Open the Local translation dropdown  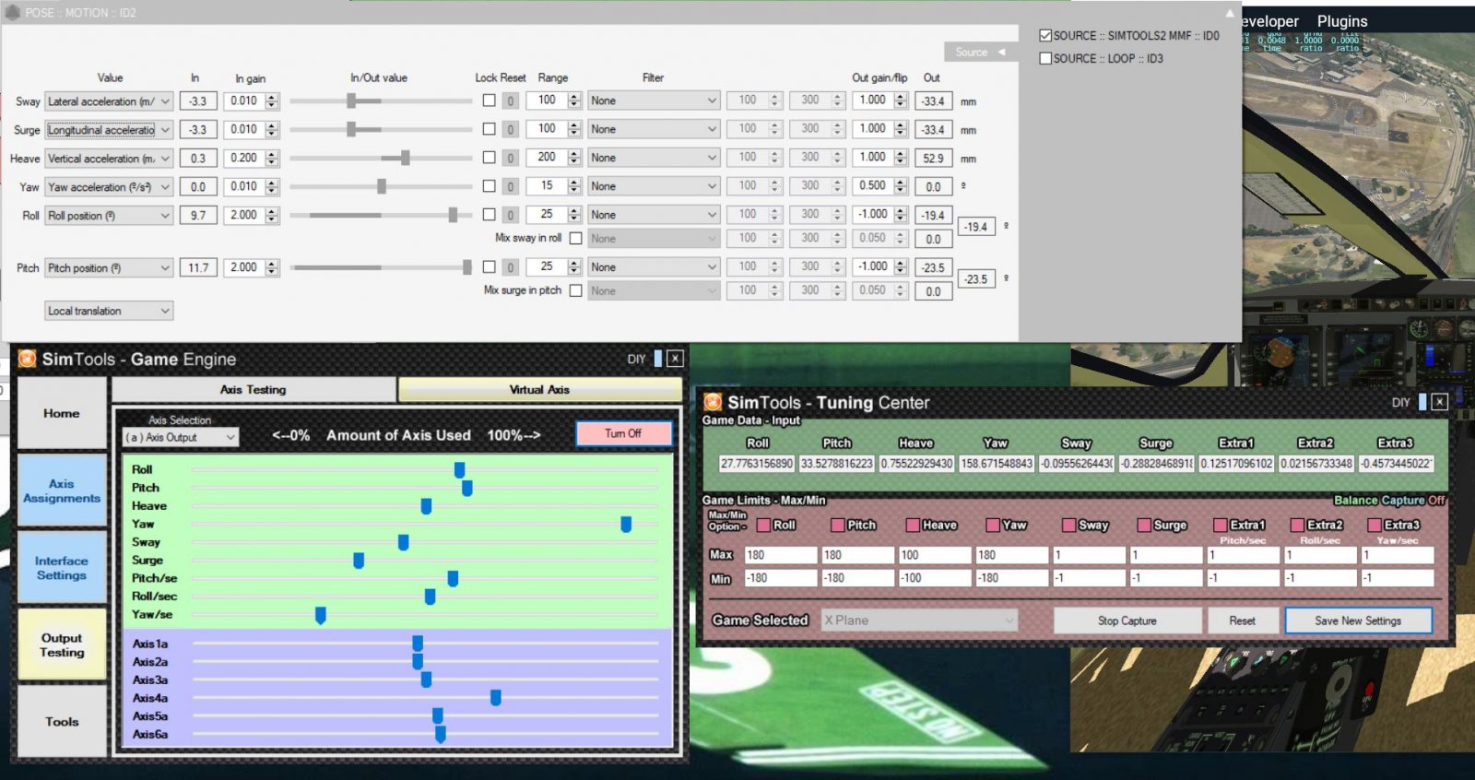[x=109, y=311]
